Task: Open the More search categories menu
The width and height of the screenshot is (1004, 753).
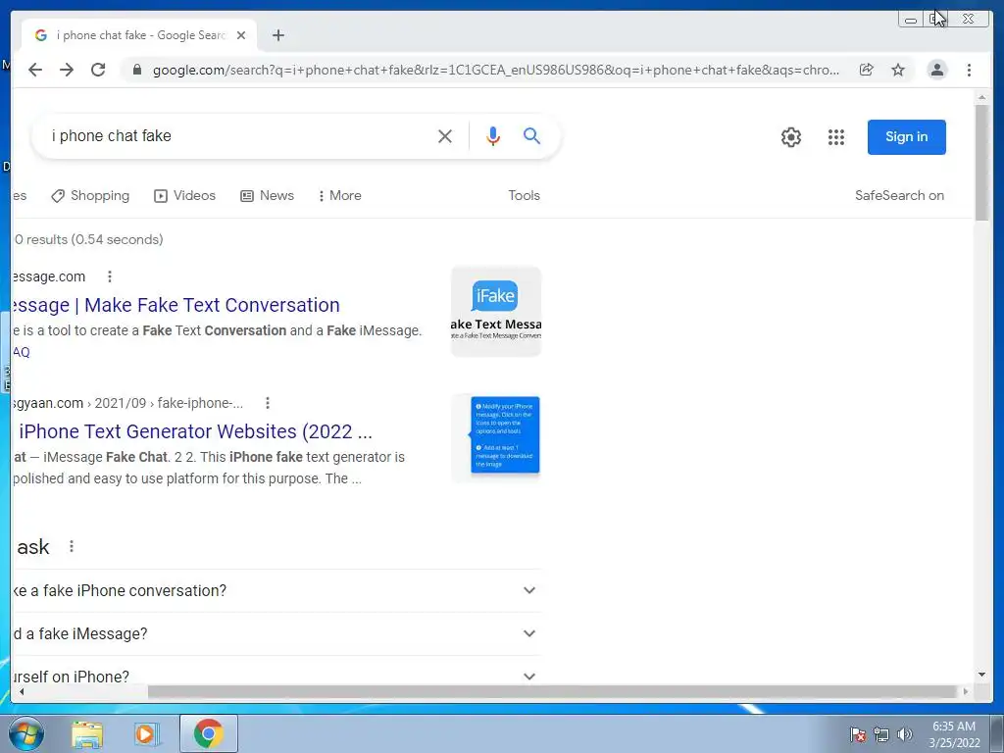Action: point(340,196)
